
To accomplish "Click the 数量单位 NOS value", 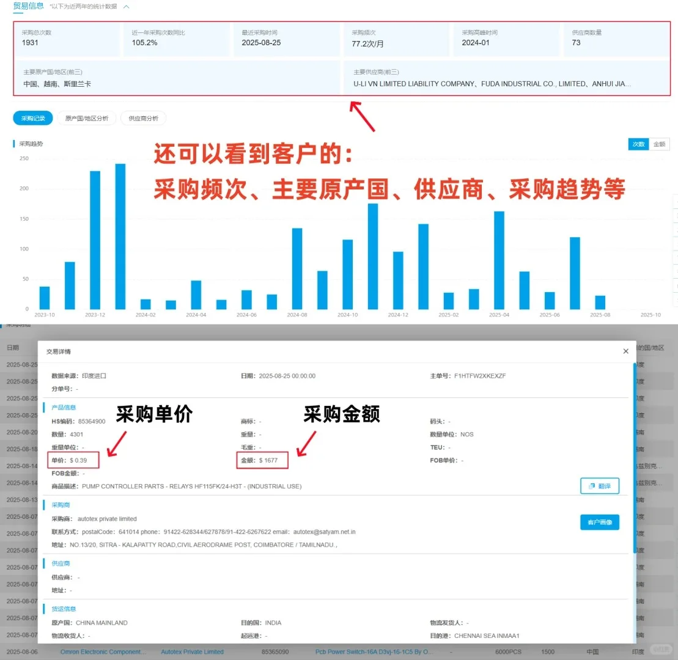I will tap(467, 435).
